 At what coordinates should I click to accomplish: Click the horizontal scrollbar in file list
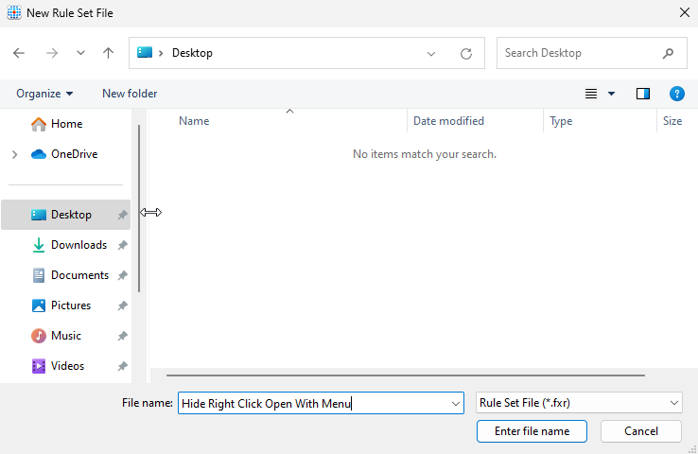coord(397,375)
